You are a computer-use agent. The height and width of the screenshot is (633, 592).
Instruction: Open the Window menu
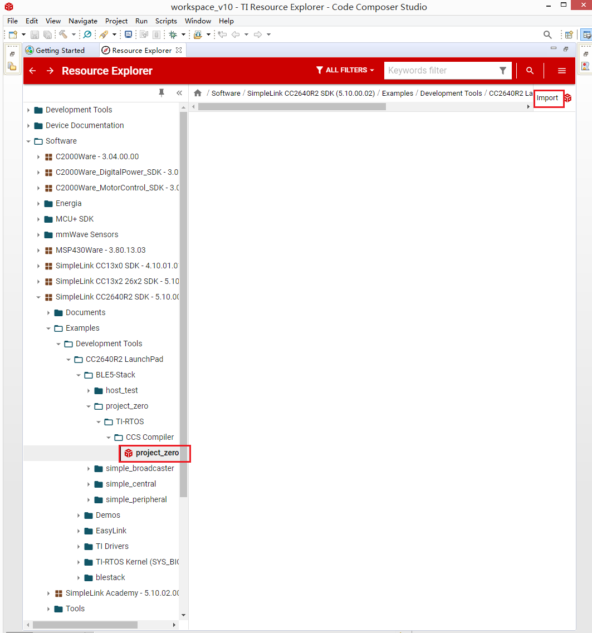coord(198,21)
